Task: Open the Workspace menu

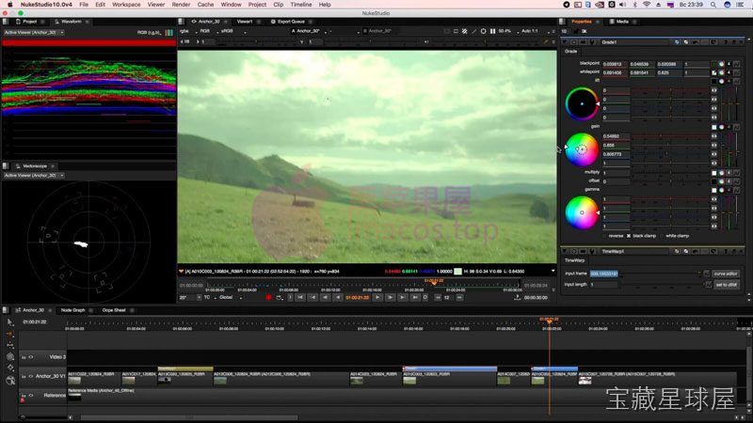Action: pyautogui.click(x=126, y=5)
